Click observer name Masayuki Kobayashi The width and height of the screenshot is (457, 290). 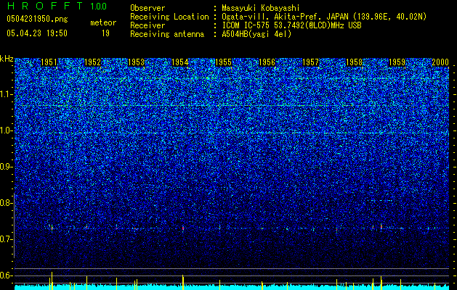(x=261, y=8)
